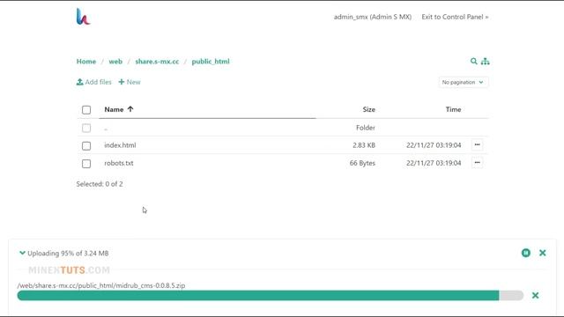Sort by the Time column header
This screenshot has width=564, height=317.
tap(453, 109)
